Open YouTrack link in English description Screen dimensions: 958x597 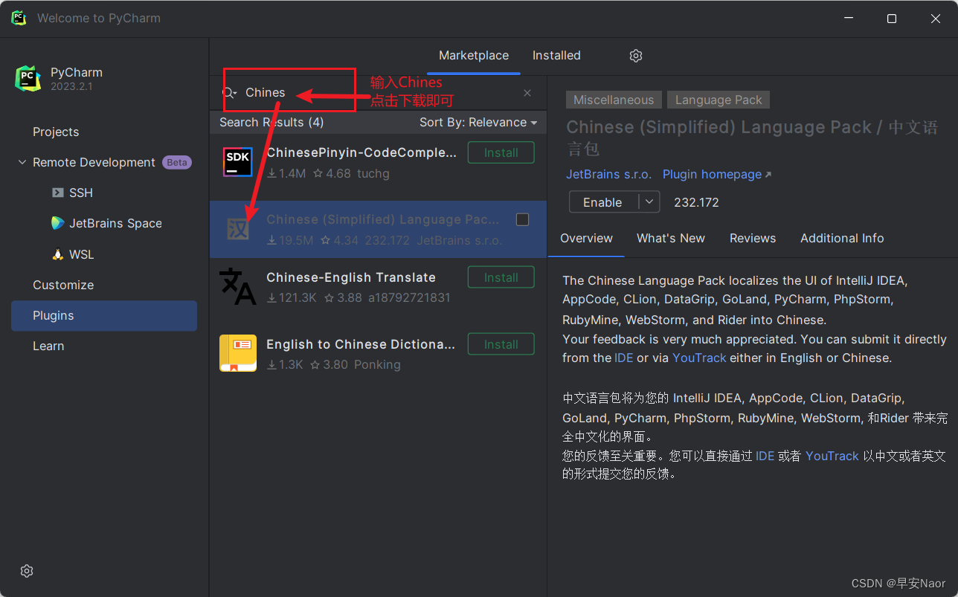pos(699,358)
